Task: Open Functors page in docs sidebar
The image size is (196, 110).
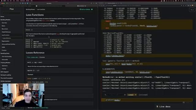Action: [x=4, y=50]
